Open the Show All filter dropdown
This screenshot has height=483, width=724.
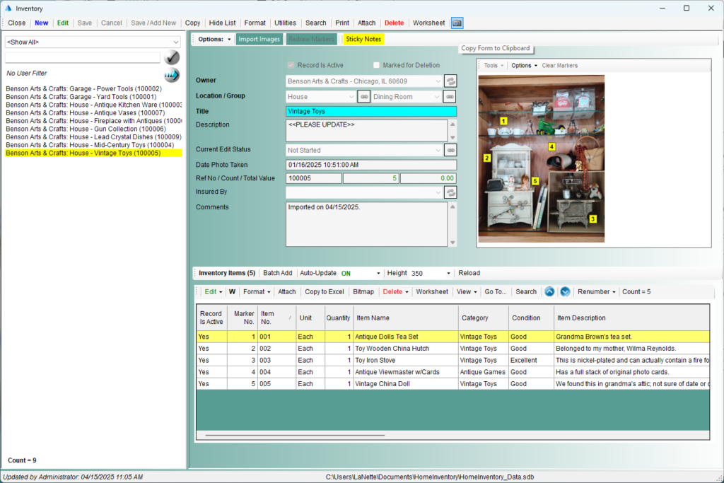click(x=175, y=42)
